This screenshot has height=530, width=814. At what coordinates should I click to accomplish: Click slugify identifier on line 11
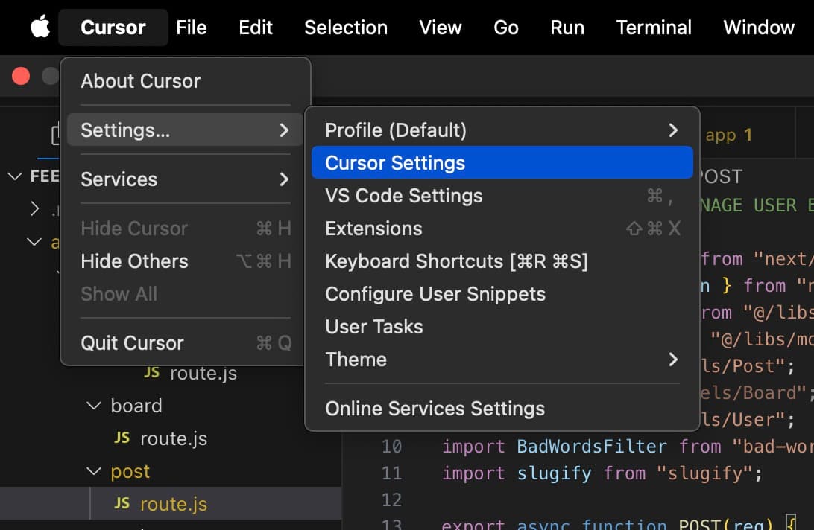coord(554,473)
